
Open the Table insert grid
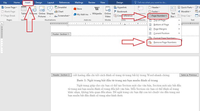[24, 12]
